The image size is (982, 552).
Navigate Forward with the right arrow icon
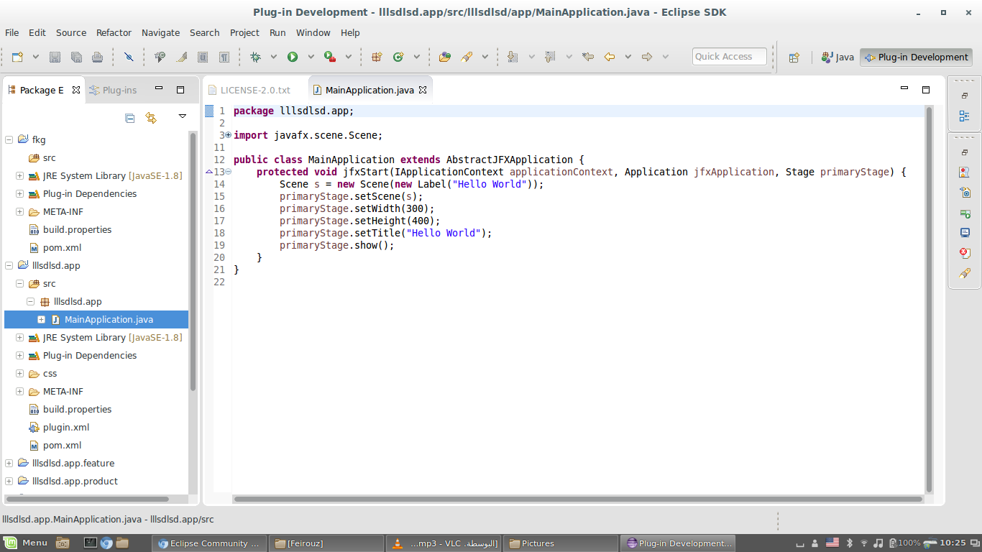tap(646, 57)
